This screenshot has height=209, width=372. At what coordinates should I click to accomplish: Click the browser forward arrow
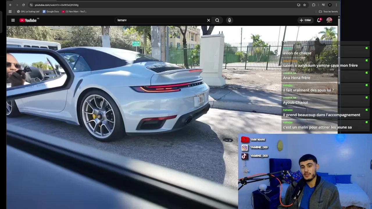[x=17, y=5]
